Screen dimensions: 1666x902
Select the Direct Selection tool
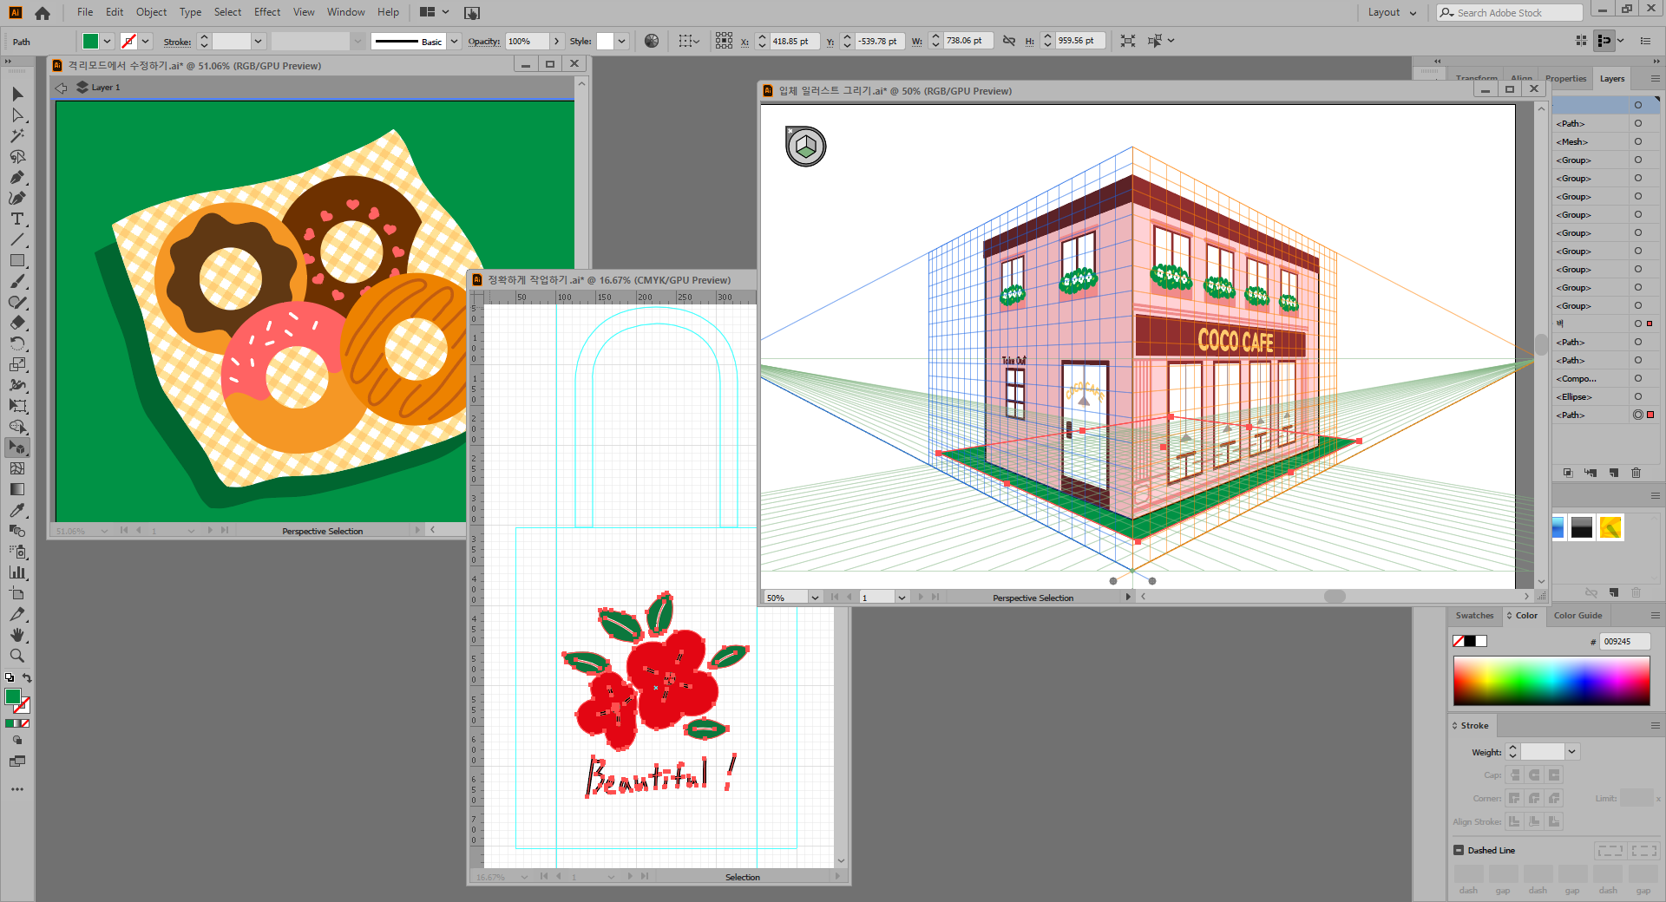pyautogui.click(x=17, y=114)
